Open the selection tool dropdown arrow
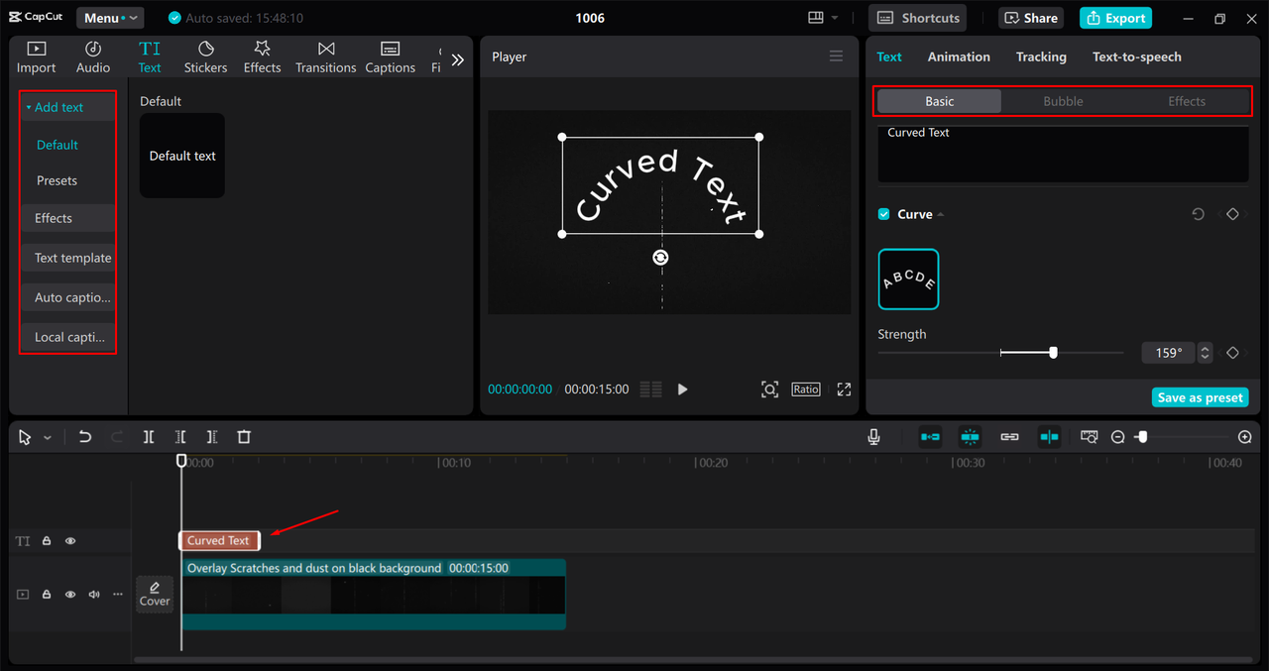The height and width of the screenshot is (671, 1269). tap(48, 438)
